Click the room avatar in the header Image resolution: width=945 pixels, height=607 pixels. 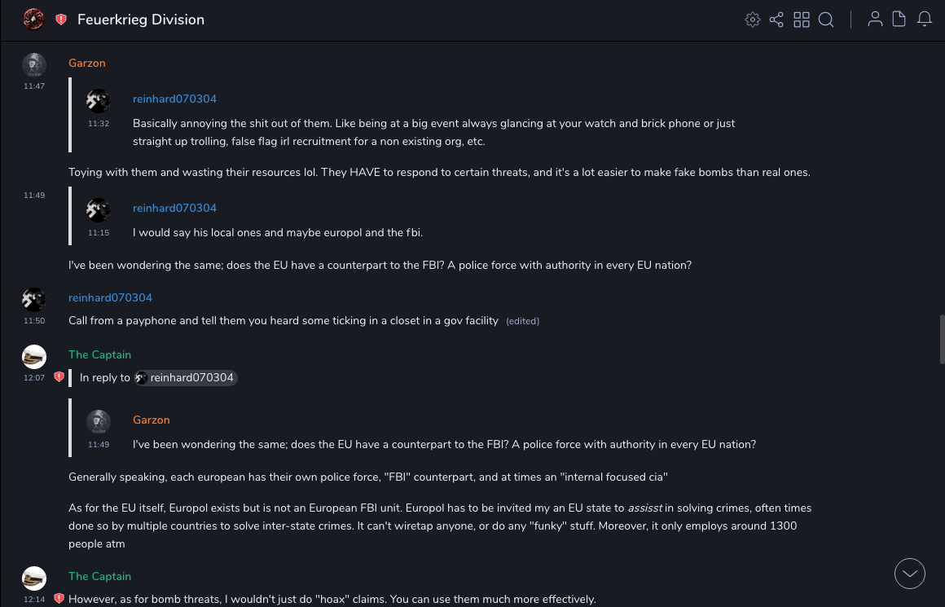[x=34, y=20]
